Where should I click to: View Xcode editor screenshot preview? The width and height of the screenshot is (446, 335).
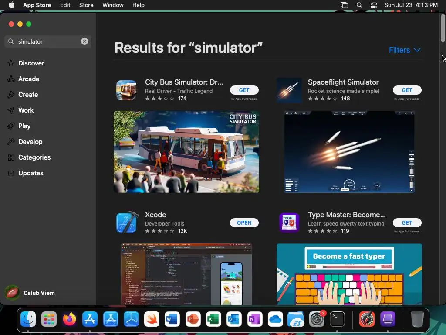[186, 274]
